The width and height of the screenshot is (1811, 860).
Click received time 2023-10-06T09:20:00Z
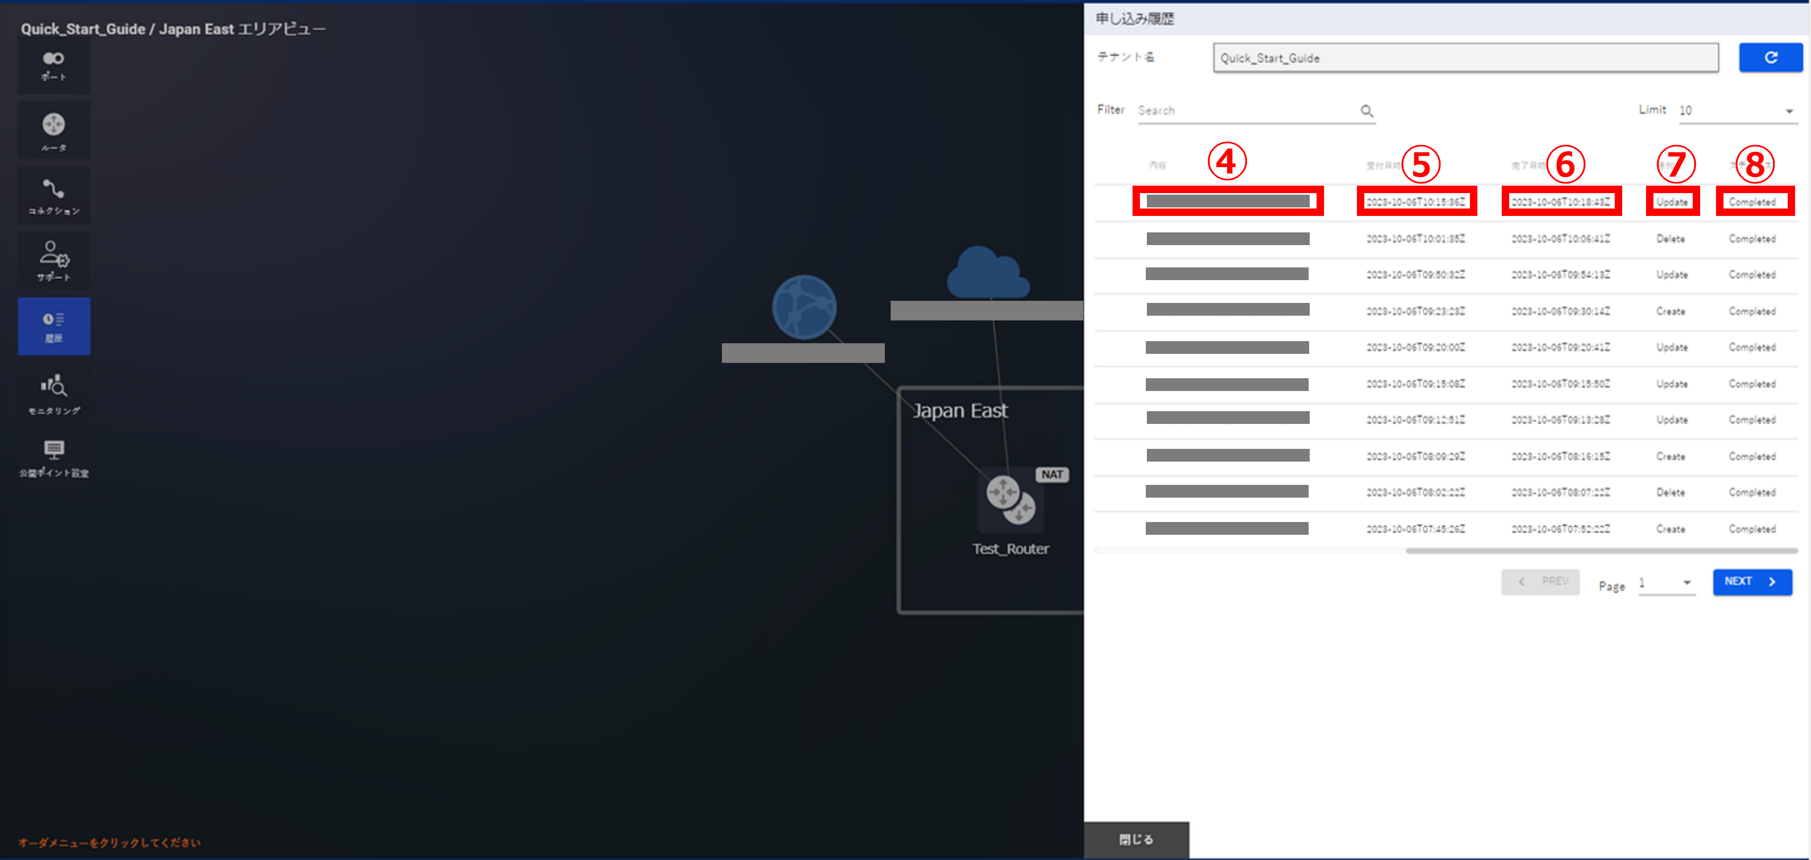pyautogui.click(x=1416, y=348)
